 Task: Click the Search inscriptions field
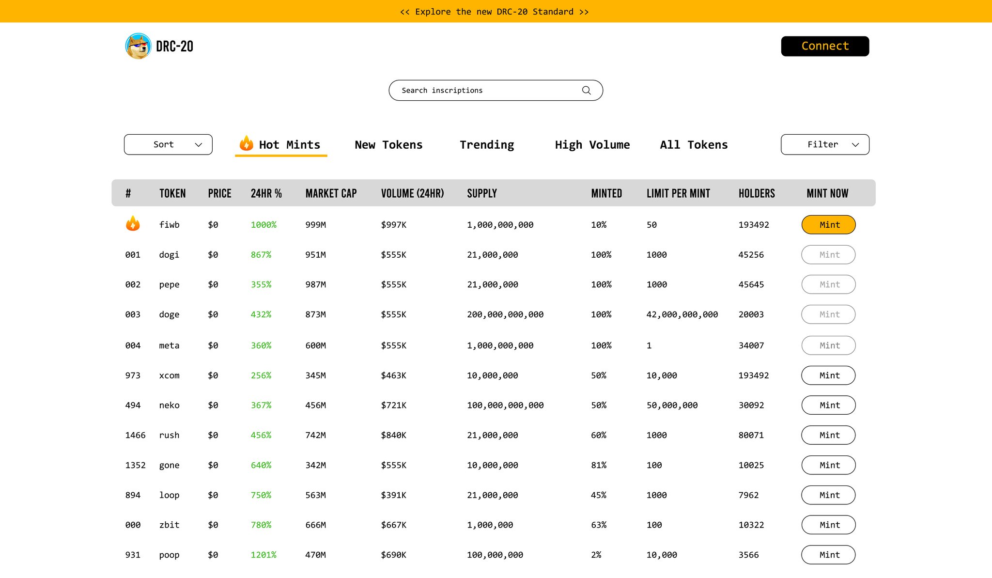coord(484,91)
